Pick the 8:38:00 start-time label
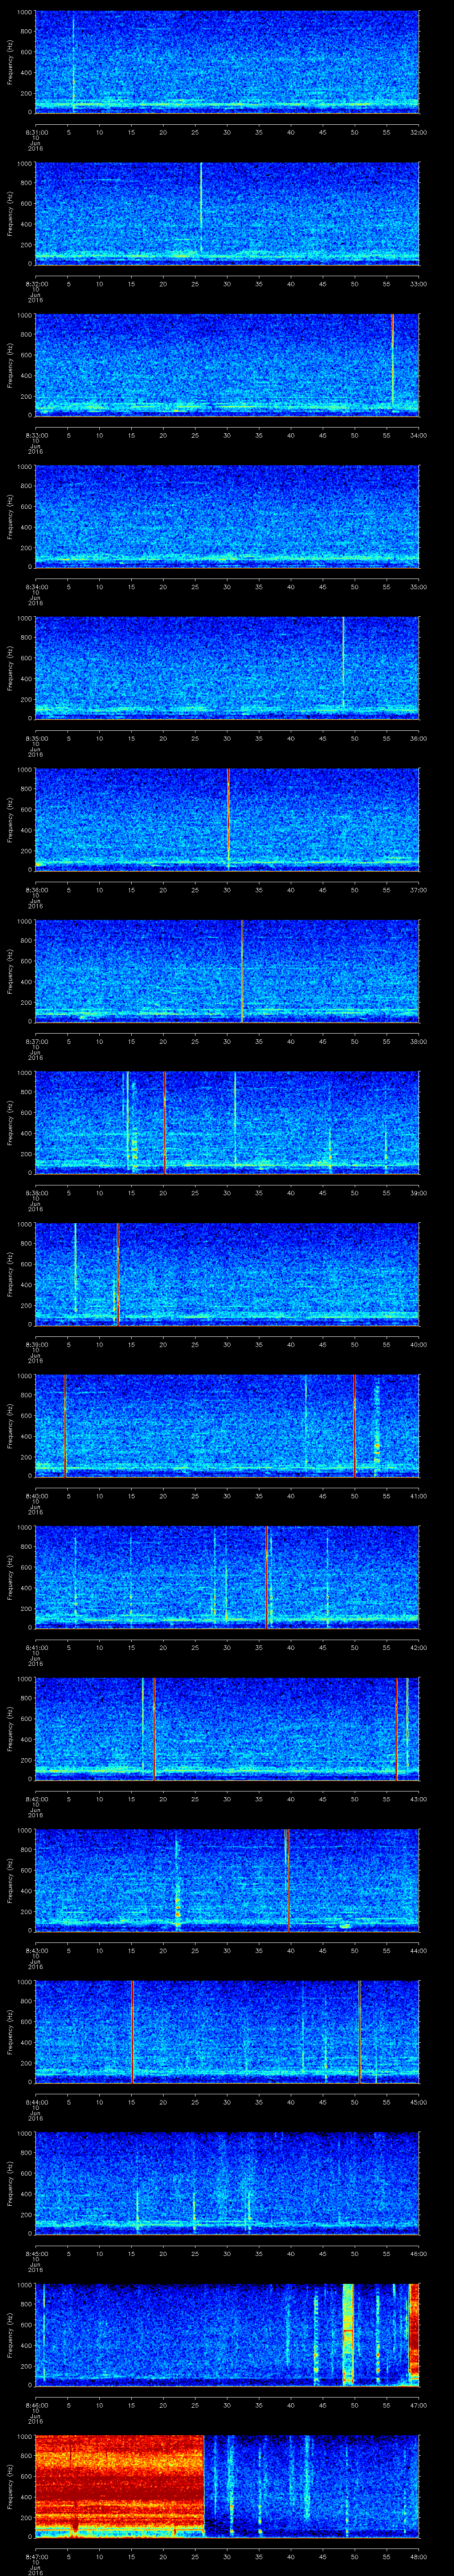This screenshot has height=2576, width=454. coord(36,1193)
